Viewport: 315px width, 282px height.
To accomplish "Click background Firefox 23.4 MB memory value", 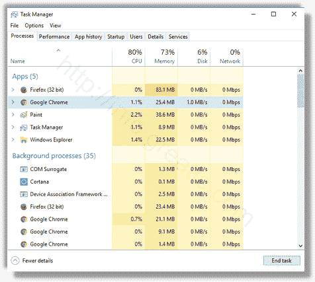I will 165,207.
